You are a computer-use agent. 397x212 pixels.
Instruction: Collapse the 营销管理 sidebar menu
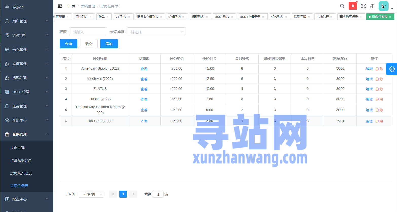(27, 134)
